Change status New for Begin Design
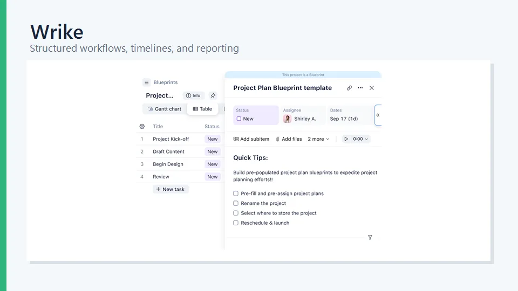 point(213,164)
